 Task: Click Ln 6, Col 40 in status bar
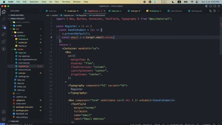point(135,124)
